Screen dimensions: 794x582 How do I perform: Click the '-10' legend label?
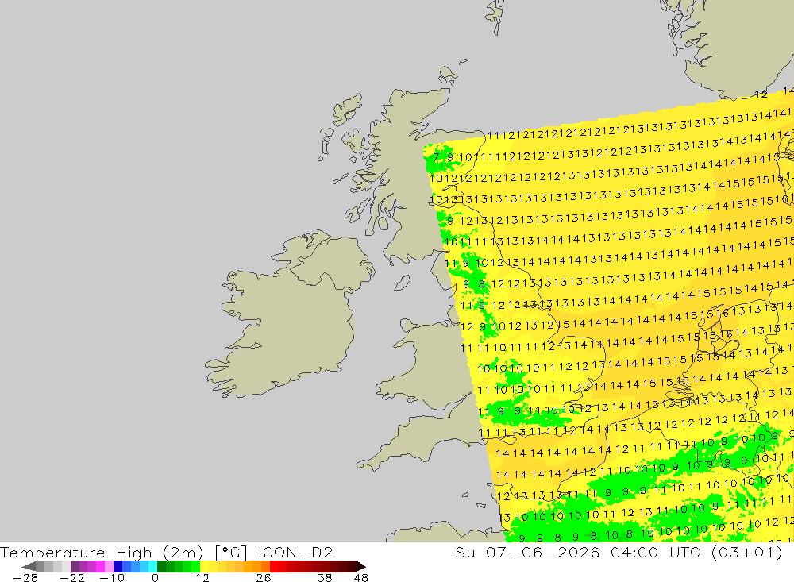[112, 578]
